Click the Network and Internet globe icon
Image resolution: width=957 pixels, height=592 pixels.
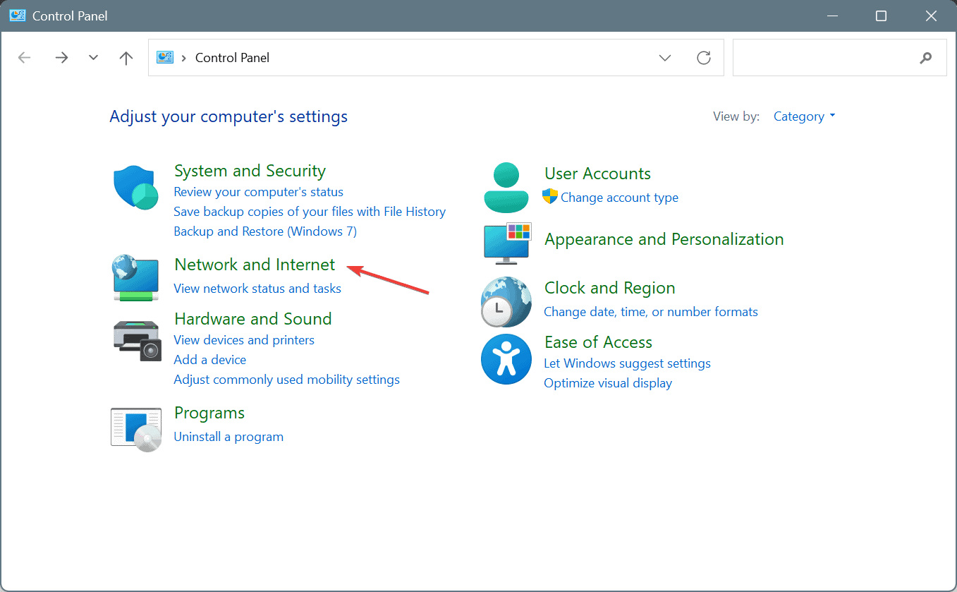click(x=135, y=277)
